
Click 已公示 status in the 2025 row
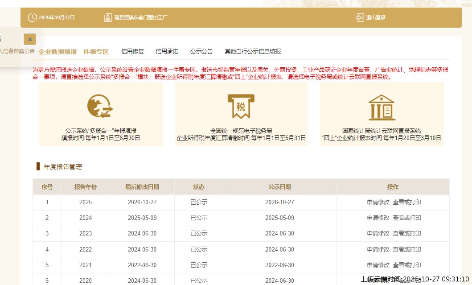199,202
